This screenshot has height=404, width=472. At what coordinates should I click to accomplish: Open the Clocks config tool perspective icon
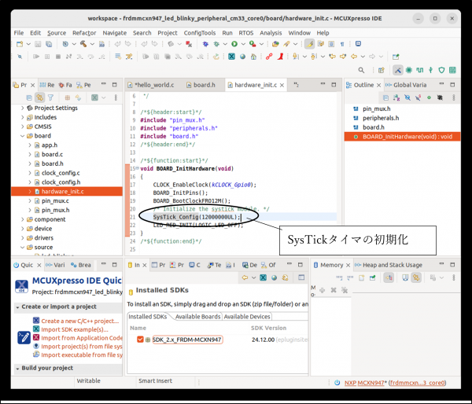click(419, 70)
